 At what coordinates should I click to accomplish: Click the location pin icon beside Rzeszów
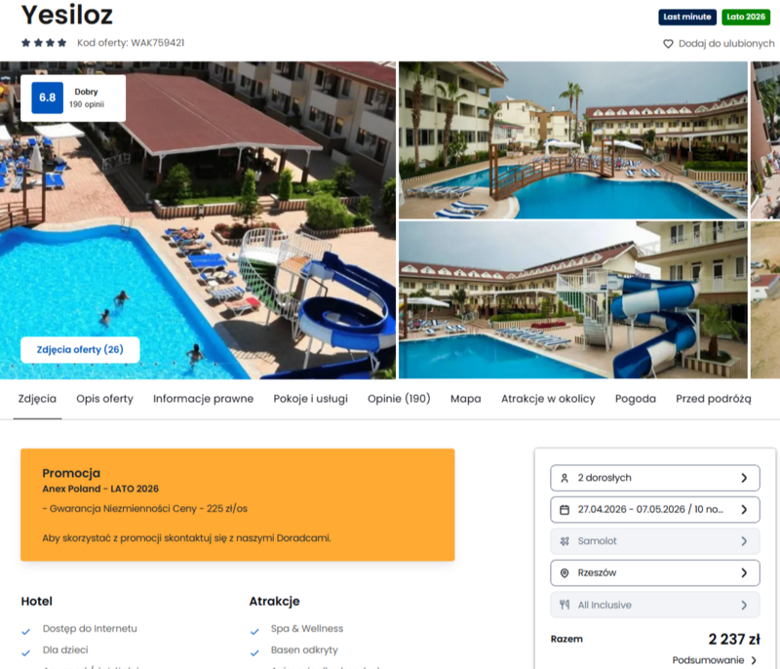point(565,573)
